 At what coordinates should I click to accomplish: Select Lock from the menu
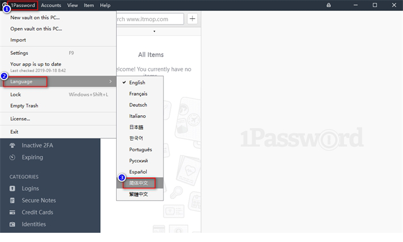58,94
